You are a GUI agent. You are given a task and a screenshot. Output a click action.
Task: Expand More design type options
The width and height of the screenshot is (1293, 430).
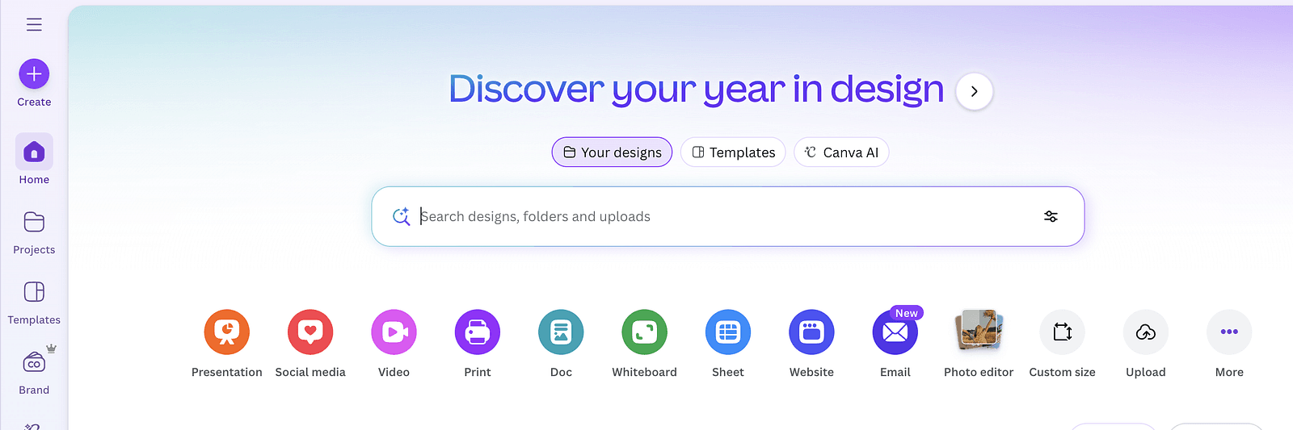click(x=1229, y=332)
